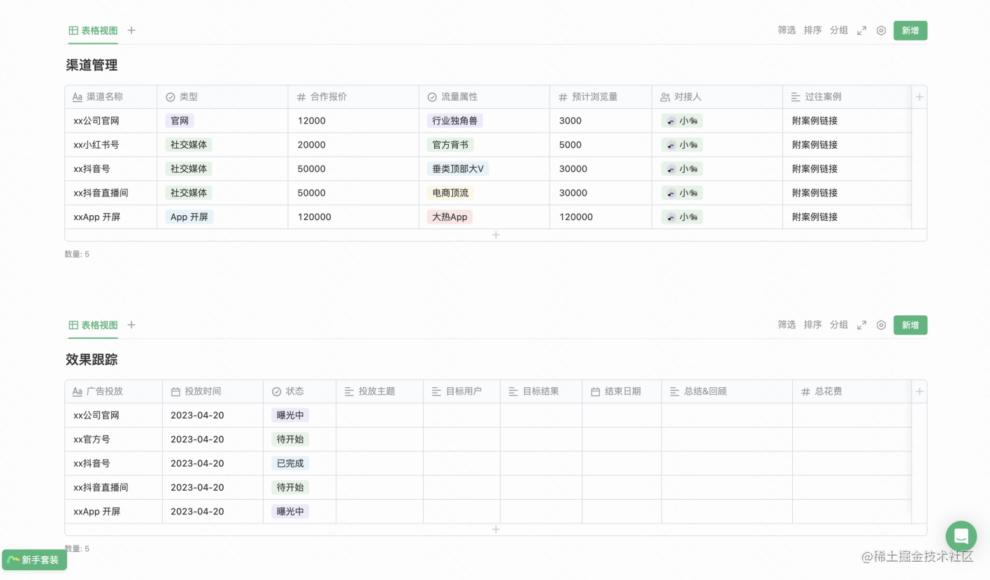990x580 pixels.
Task: Click the 目标用户 column header
Action: point(461,391)
